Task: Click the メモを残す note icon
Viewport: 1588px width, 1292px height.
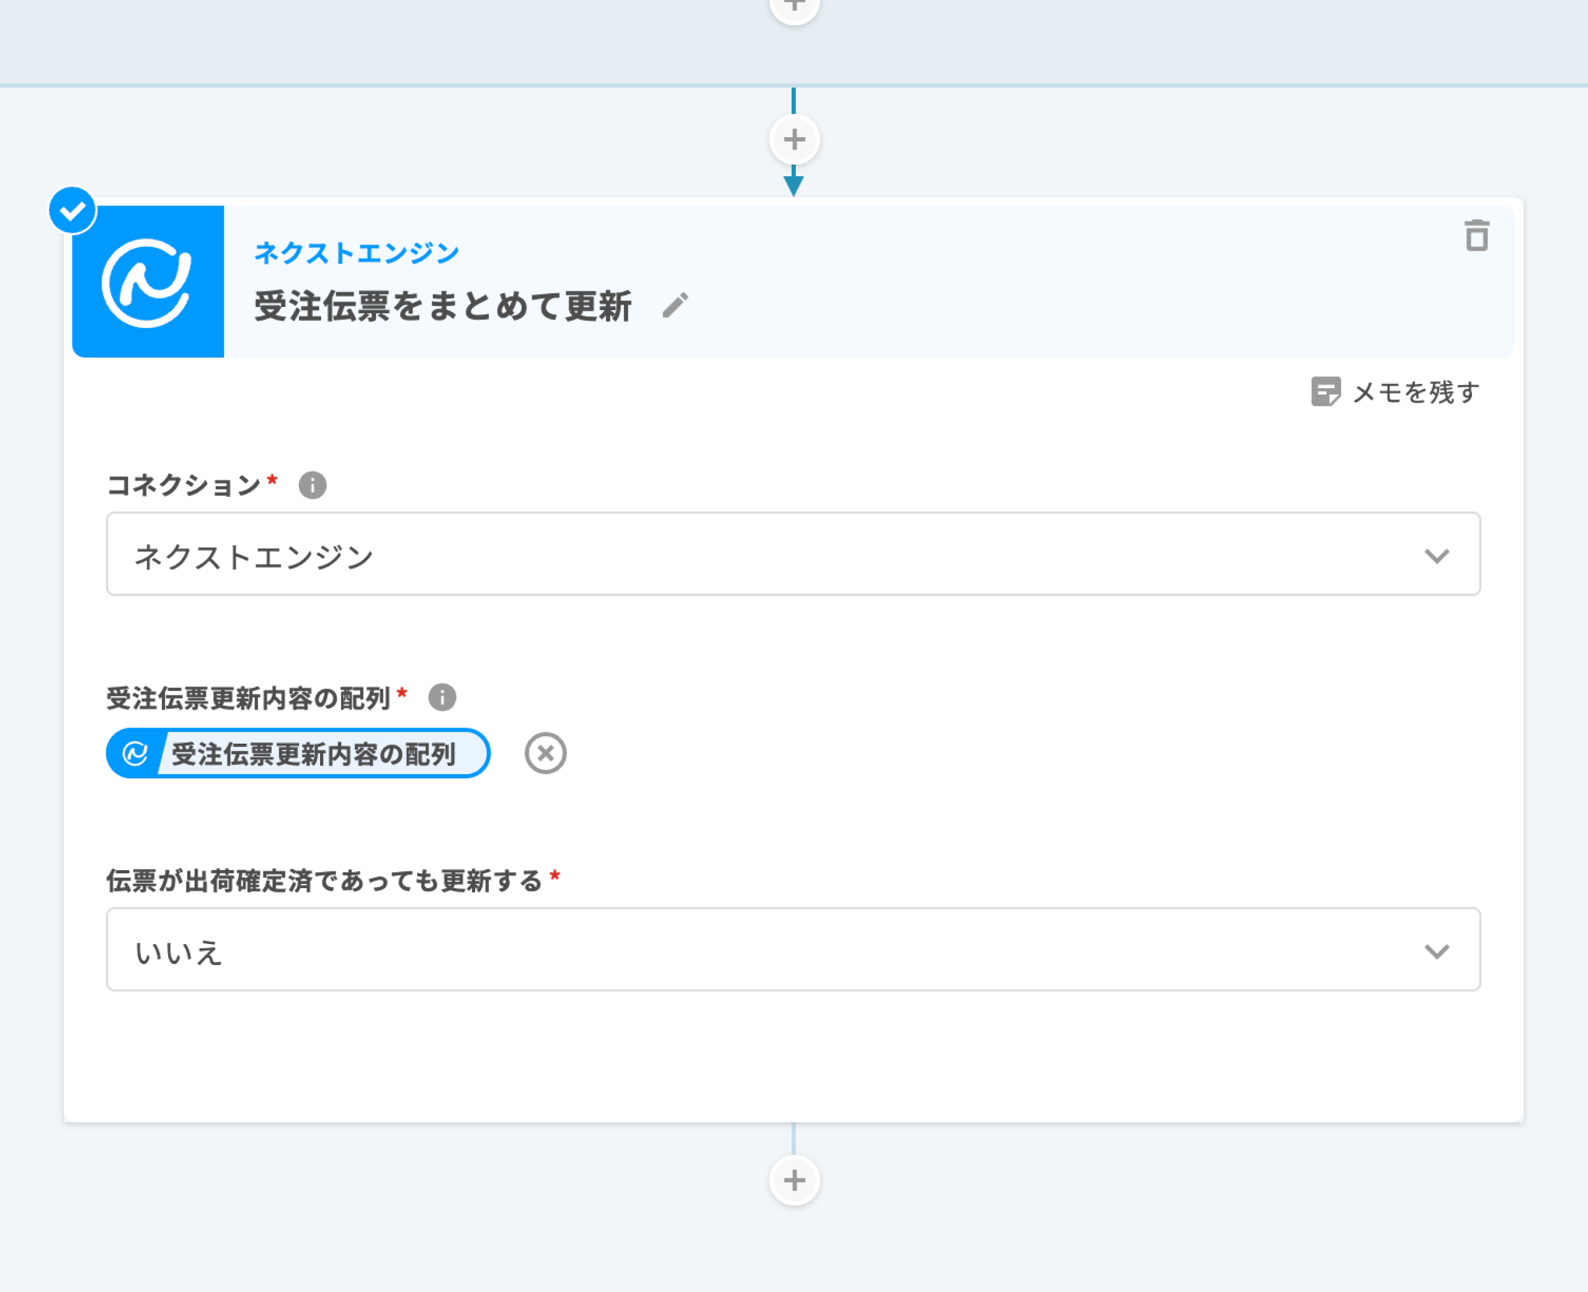Action: (x=1326, y=391)
